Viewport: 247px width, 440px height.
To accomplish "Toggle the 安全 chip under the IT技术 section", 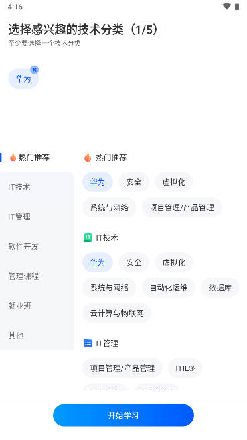I will 134,262.
